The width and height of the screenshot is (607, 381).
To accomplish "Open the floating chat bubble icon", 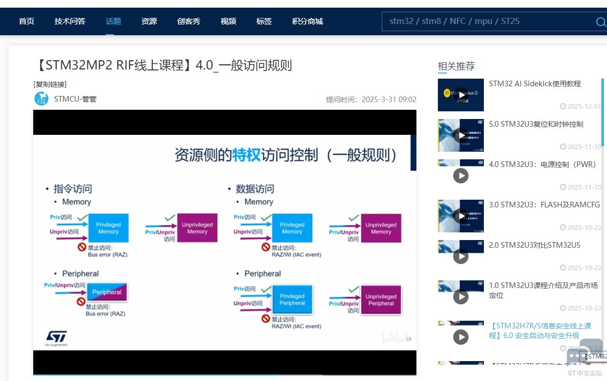I will coord(585,351).
